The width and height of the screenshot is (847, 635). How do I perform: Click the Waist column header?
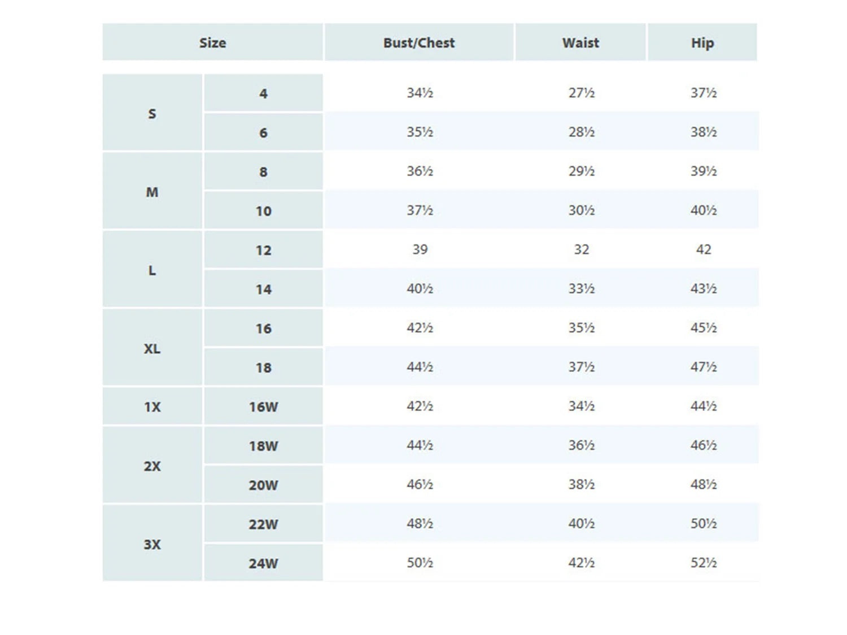point(580,42)
